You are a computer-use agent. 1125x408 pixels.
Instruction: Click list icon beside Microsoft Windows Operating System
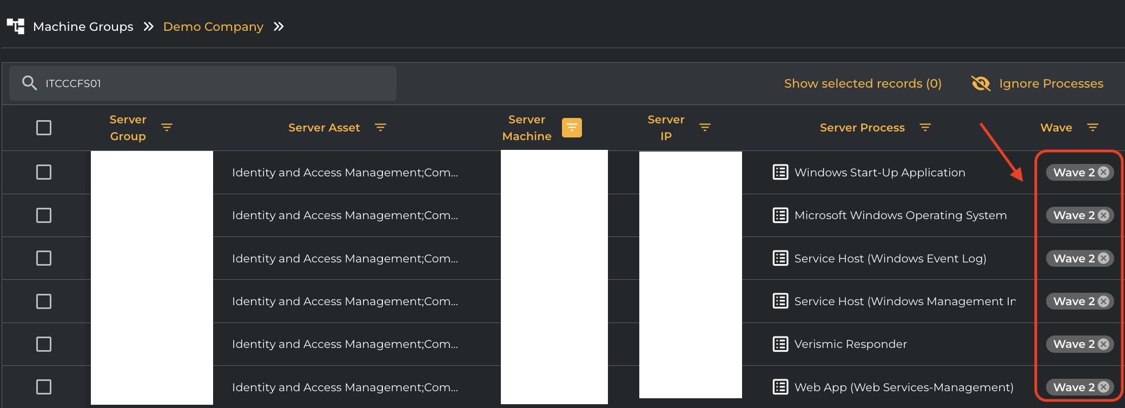pyautogui.click(x=780, y=215)
